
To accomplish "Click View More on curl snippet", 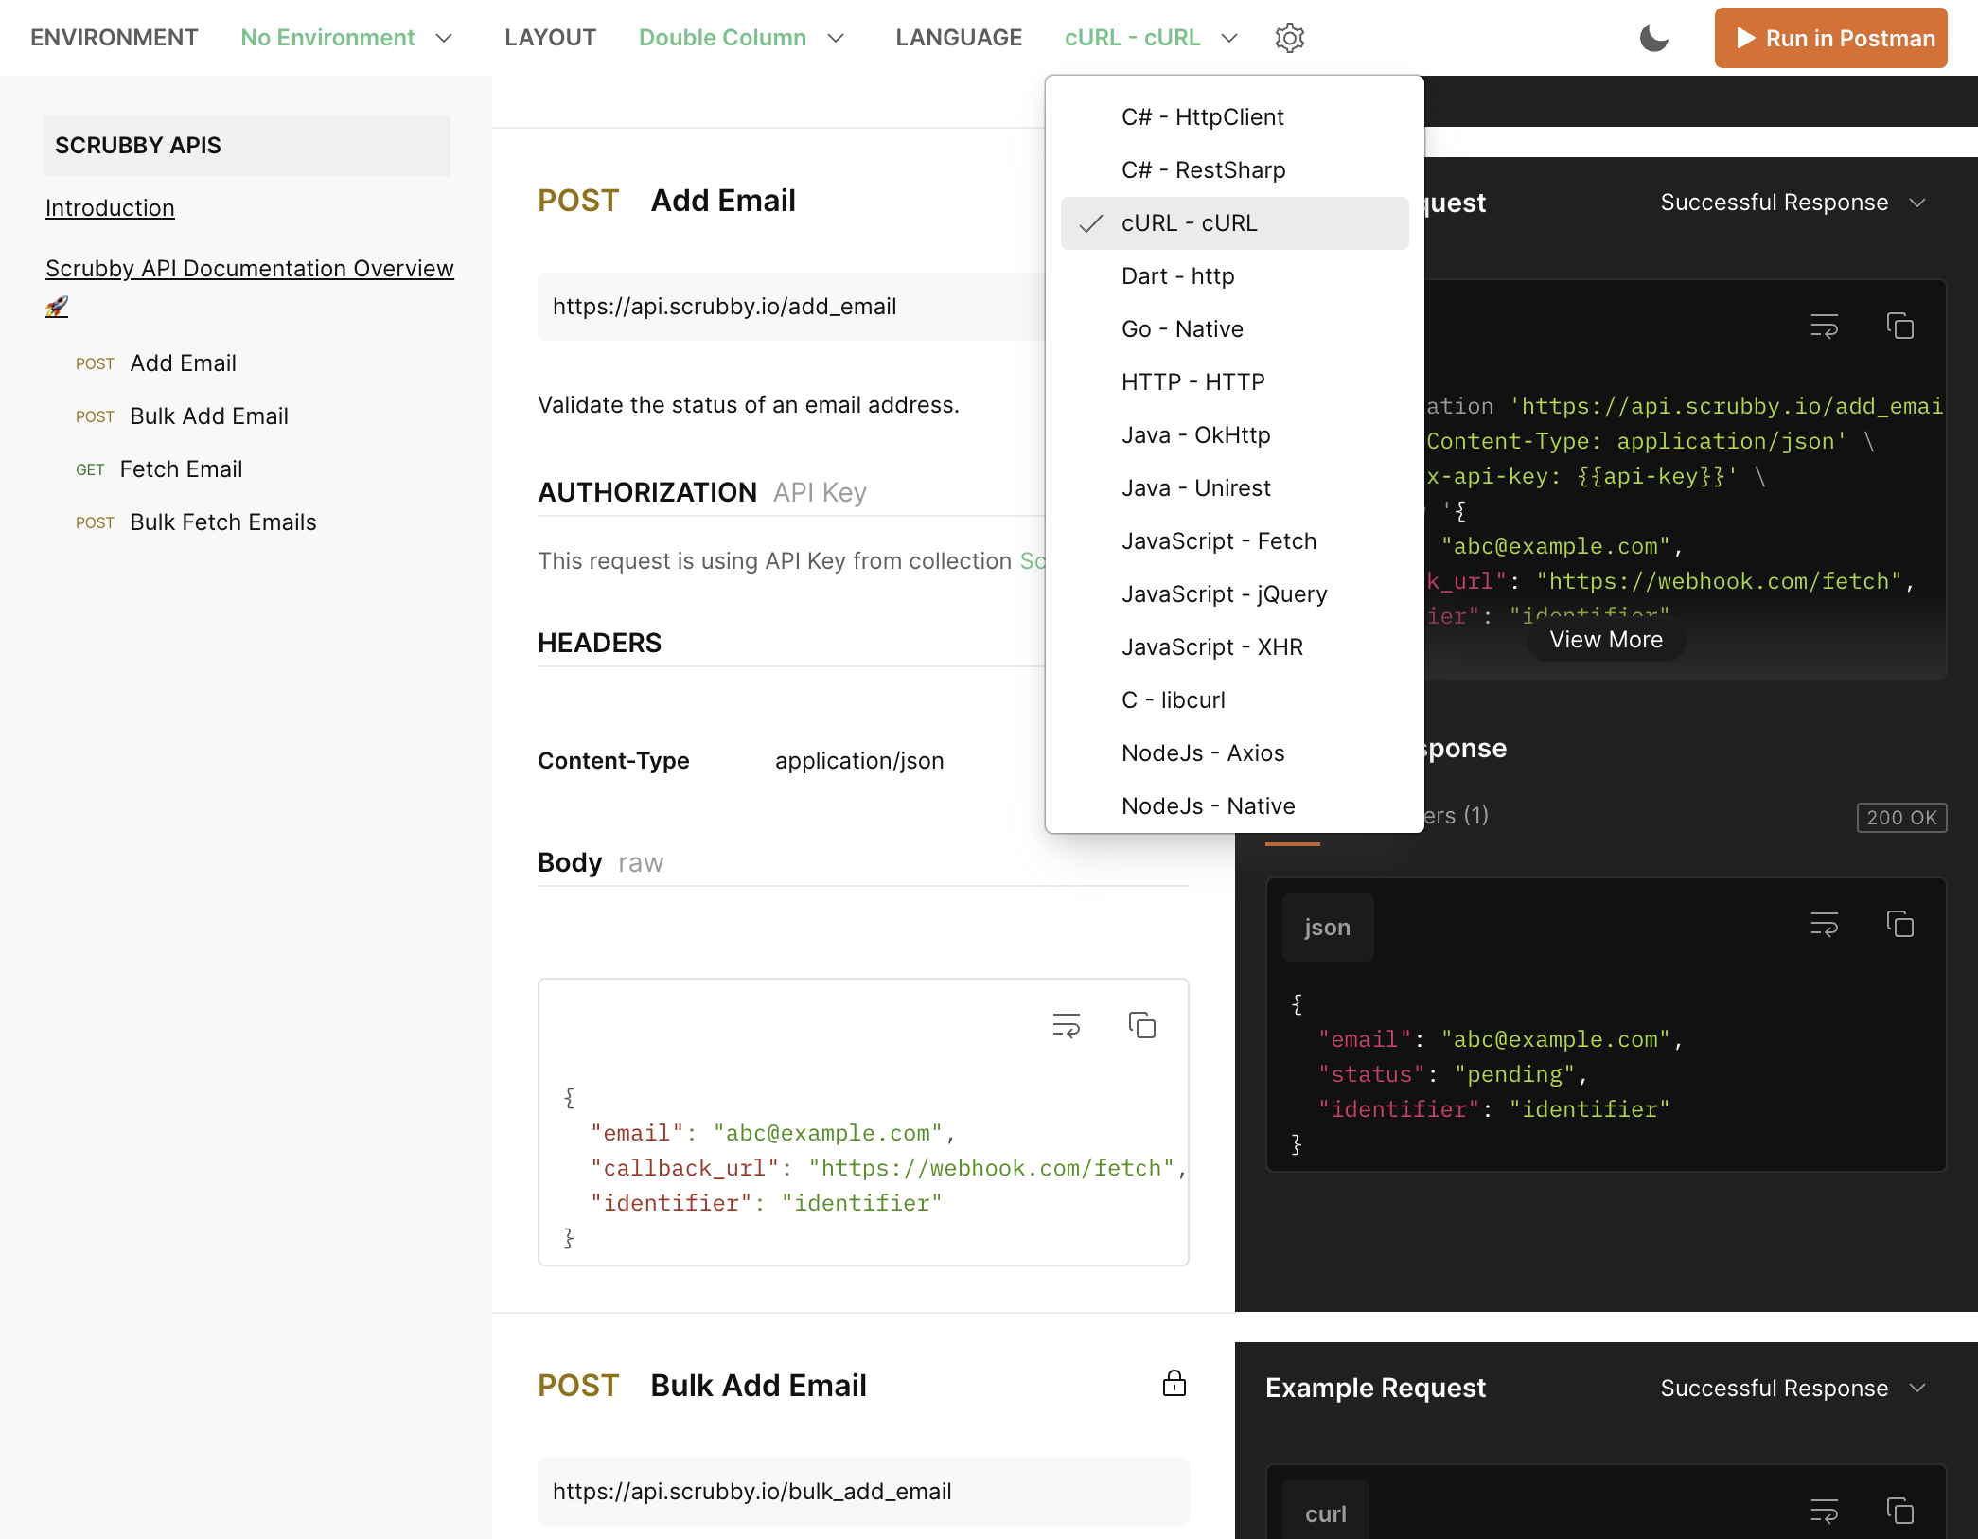I will click(x=1605, y=640).
